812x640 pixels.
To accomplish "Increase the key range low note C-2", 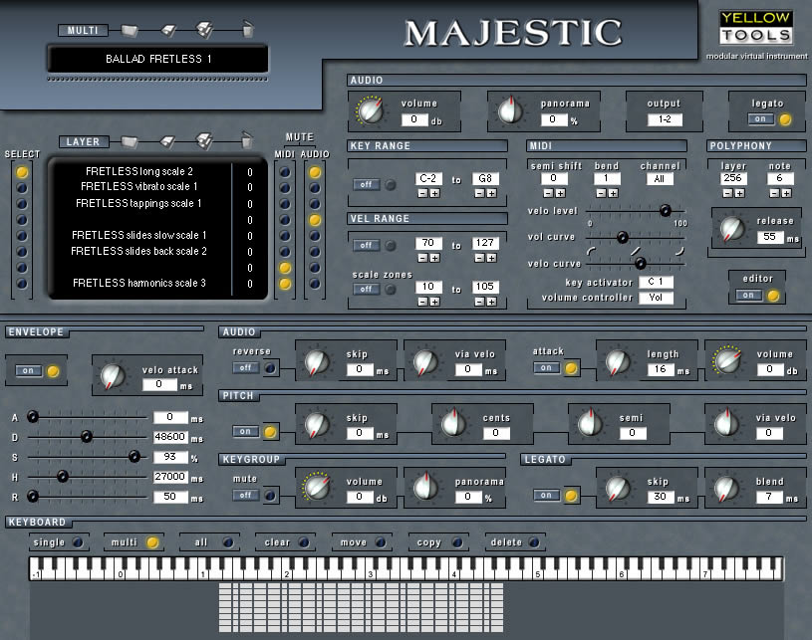I will click(435, 193).
